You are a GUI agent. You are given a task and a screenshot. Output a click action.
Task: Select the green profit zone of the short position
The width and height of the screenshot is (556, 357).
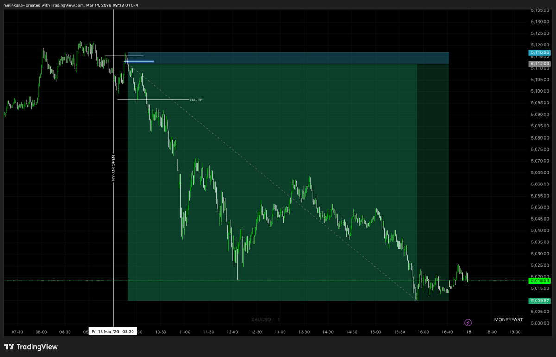(x=288, y=182)
